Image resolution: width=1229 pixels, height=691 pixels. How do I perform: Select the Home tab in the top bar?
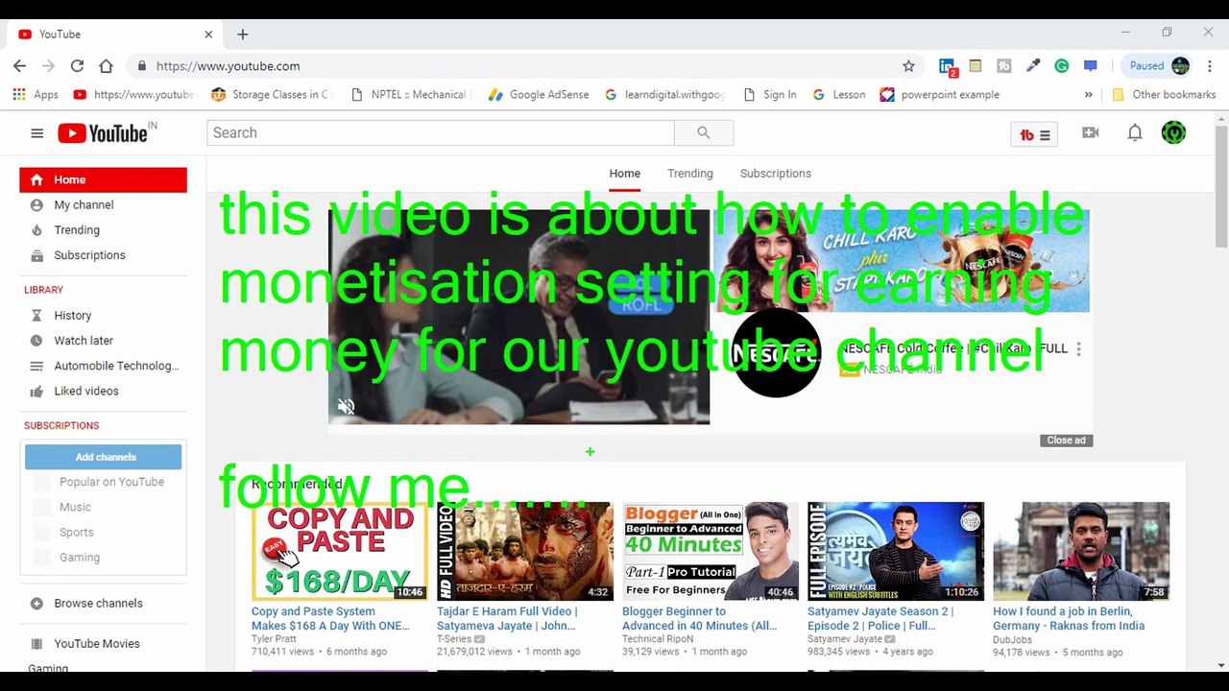pyautogui.click(x=624, y=174)
